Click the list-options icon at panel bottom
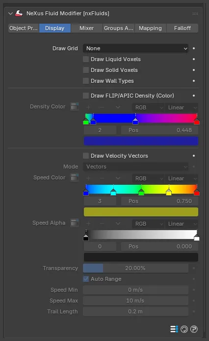 (174, 329)
